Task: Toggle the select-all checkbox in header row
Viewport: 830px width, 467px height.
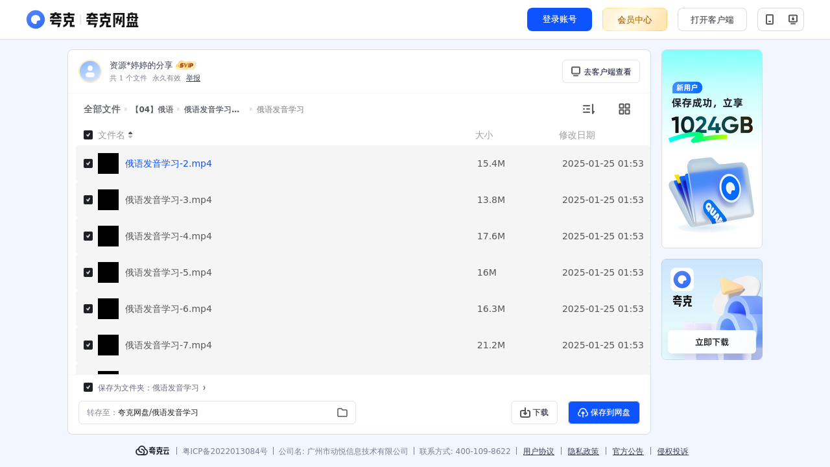Action: click(88, 135)
